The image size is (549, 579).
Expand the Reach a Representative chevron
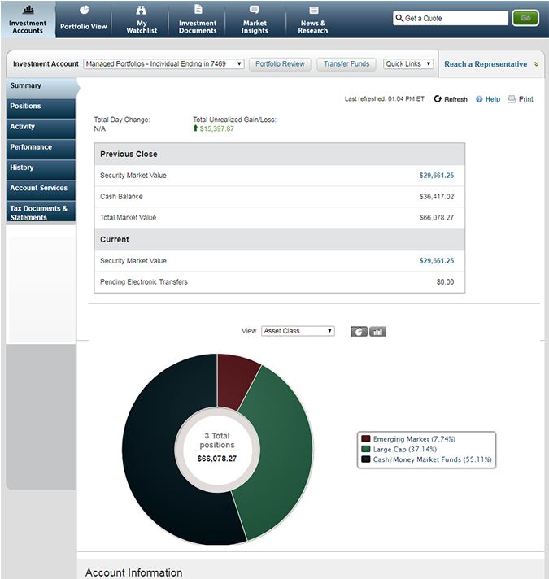tap(536, 64)
